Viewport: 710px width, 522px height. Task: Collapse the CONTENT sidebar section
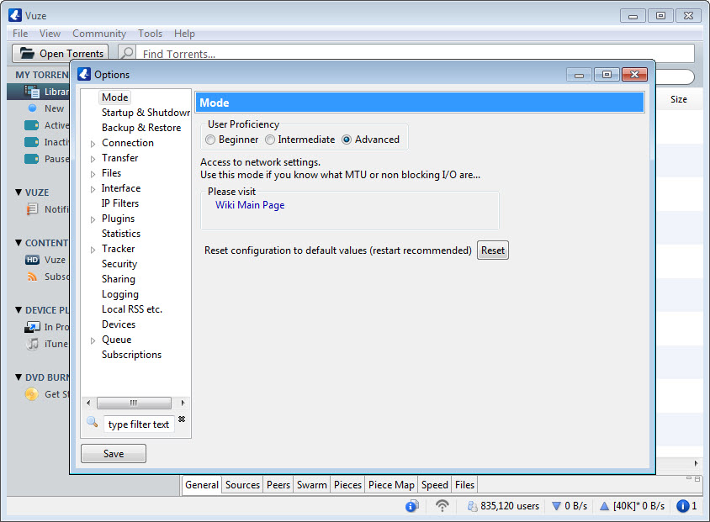point(19,242)
